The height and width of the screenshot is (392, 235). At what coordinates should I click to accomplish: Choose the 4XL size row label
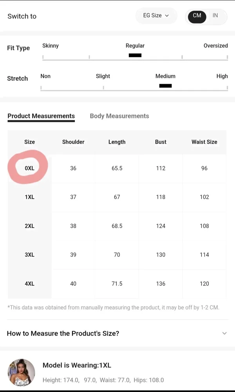click(29, 284)
